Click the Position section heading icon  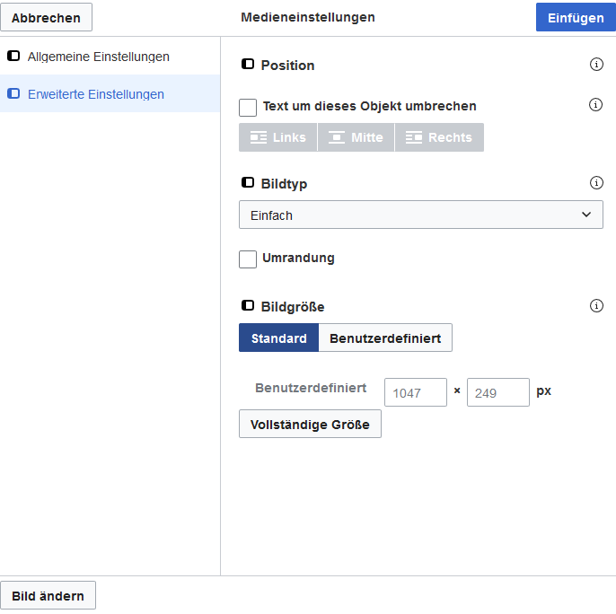coord(248,65)
